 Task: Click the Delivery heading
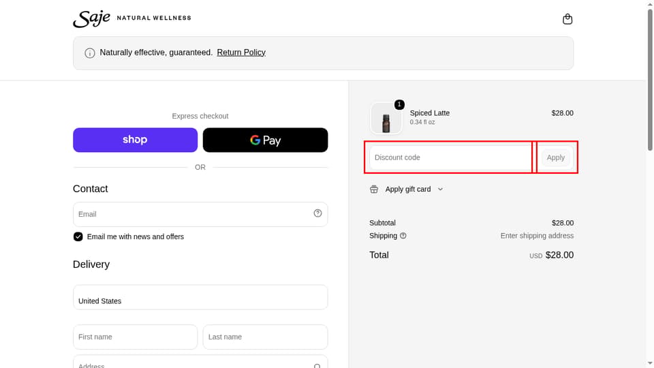91,264
